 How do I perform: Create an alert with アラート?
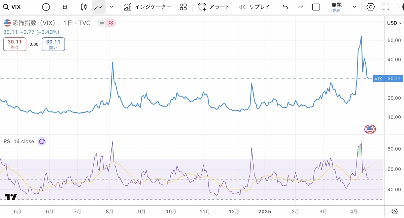[x=214, y=7]
